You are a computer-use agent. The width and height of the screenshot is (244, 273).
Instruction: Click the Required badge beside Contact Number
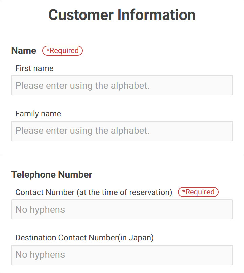click(198, 192)
